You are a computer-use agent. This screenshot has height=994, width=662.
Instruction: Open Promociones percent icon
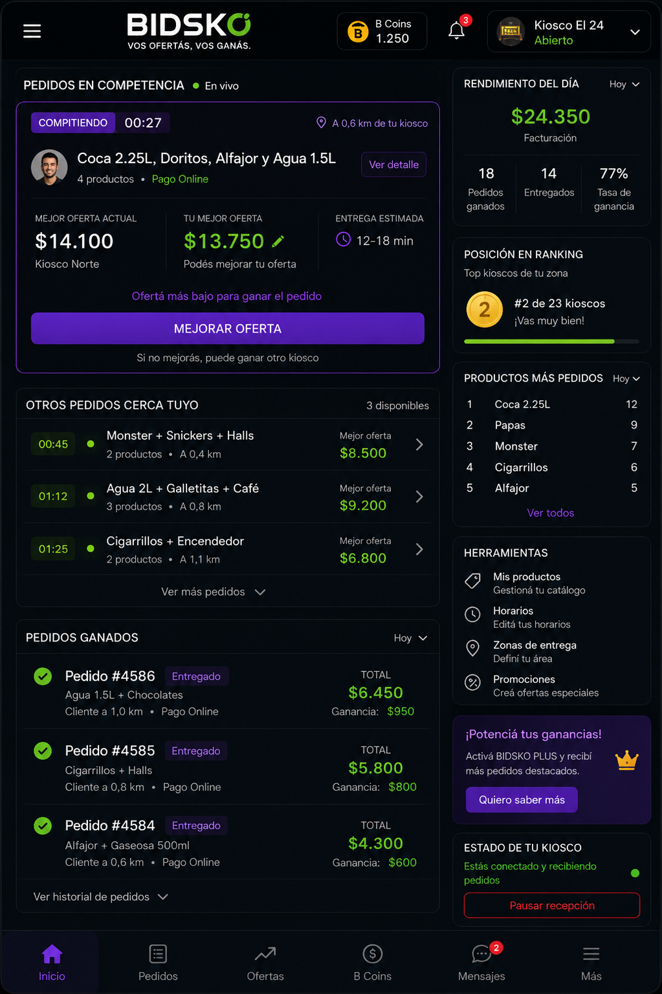(473, 682)
